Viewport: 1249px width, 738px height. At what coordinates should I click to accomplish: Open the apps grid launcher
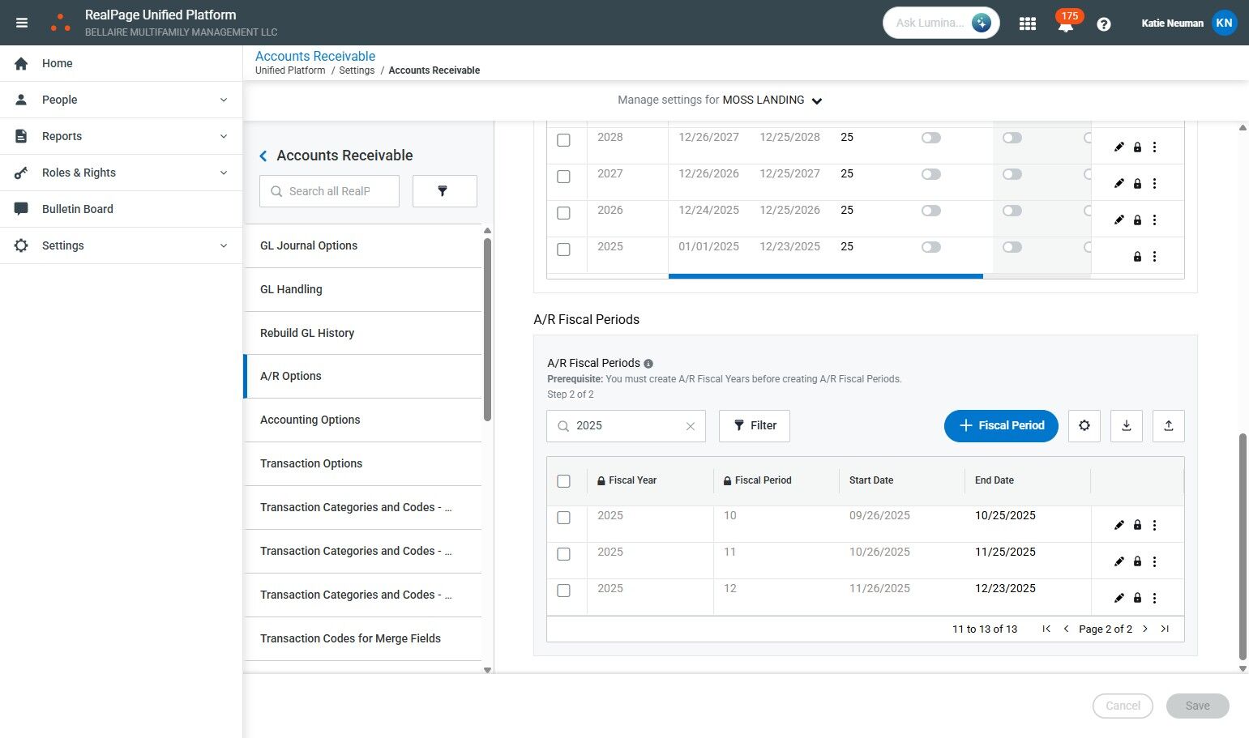pyautogui.click(x=1027, y=23)
